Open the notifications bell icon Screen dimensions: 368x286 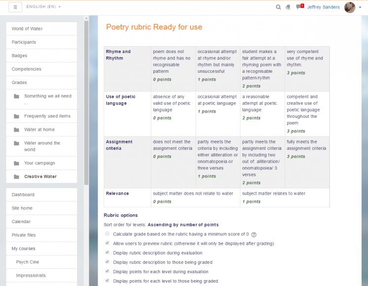pyautogui.click(x=288, y=7)
